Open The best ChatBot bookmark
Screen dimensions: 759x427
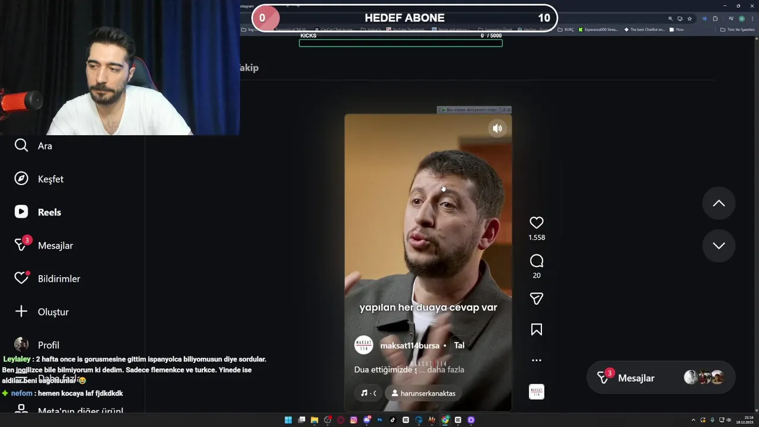[x=645, y=29]
